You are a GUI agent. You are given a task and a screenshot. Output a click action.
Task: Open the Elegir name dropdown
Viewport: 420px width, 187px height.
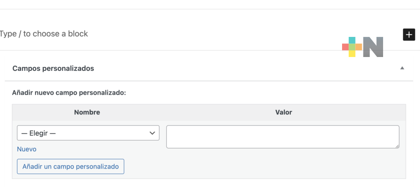tap(88, 133)
